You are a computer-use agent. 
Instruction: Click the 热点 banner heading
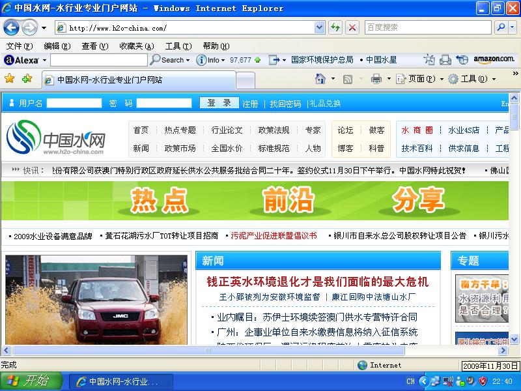(x=160, y=201)
